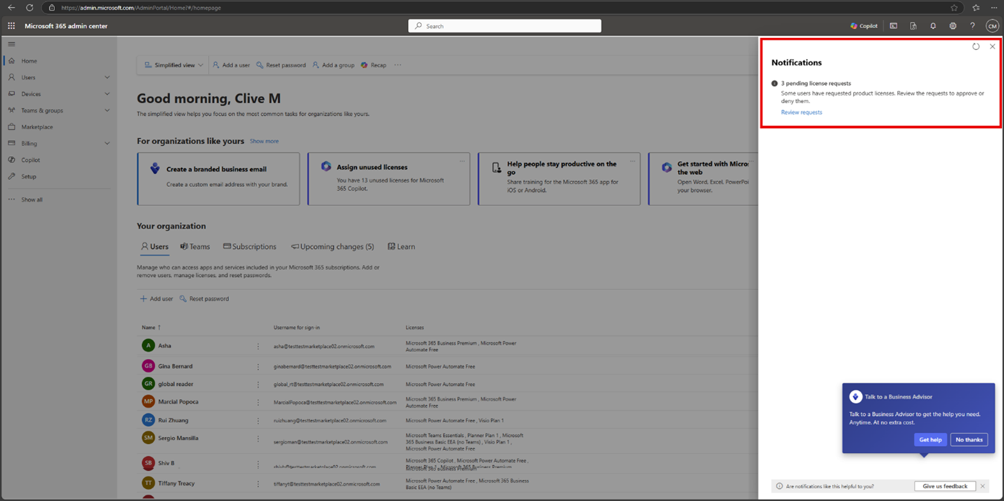Click No thanks in Business Advisor popup

969,440
